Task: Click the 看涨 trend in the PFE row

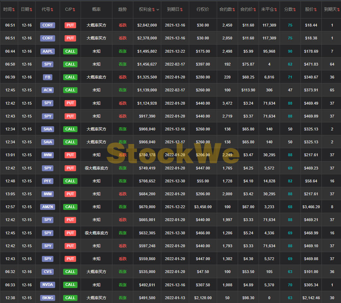Action: pyautogui.click(x=123, y=181)
